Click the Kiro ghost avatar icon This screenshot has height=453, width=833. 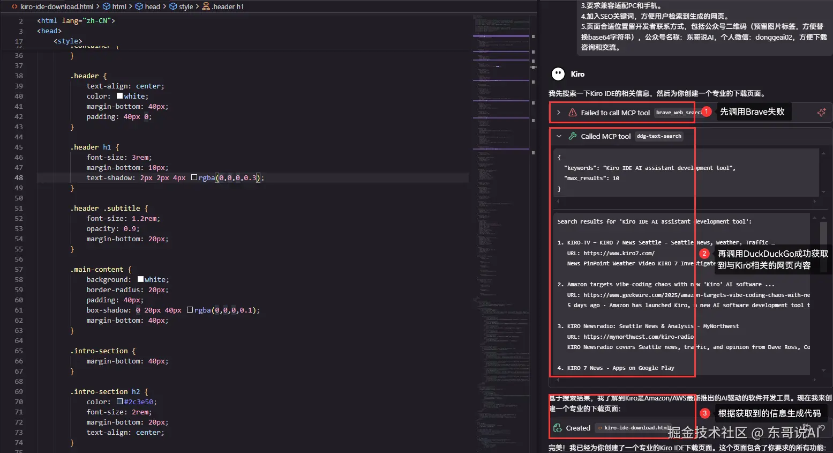[x=558, y=74]
